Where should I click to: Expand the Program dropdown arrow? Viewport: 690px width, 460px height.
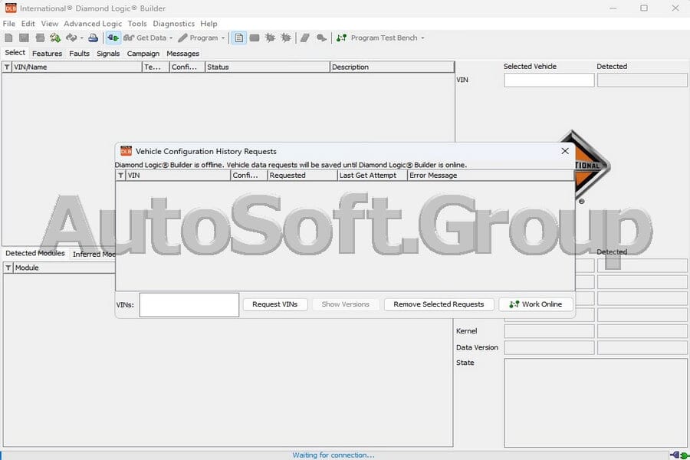click(x=223, y=38)
